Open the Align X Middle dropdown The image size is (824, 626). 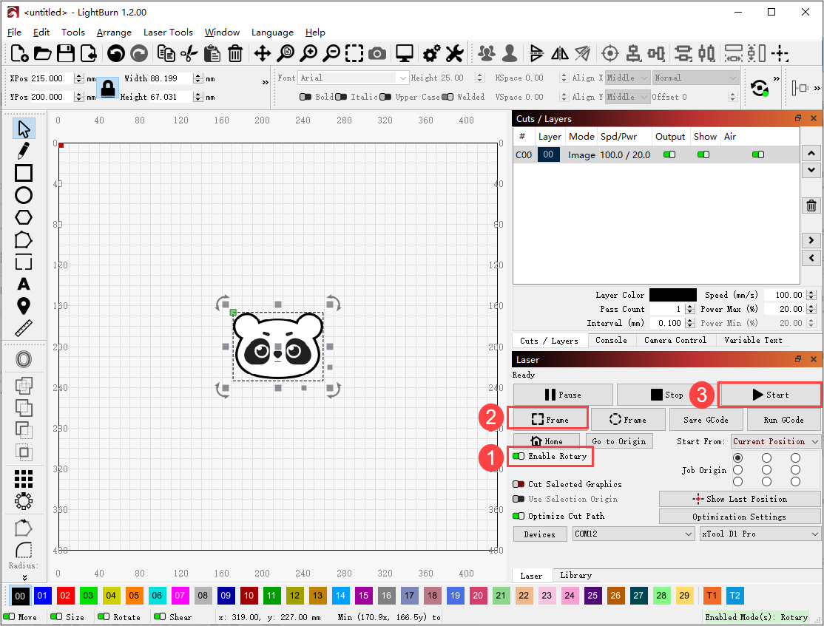click(x=628, y=78)
